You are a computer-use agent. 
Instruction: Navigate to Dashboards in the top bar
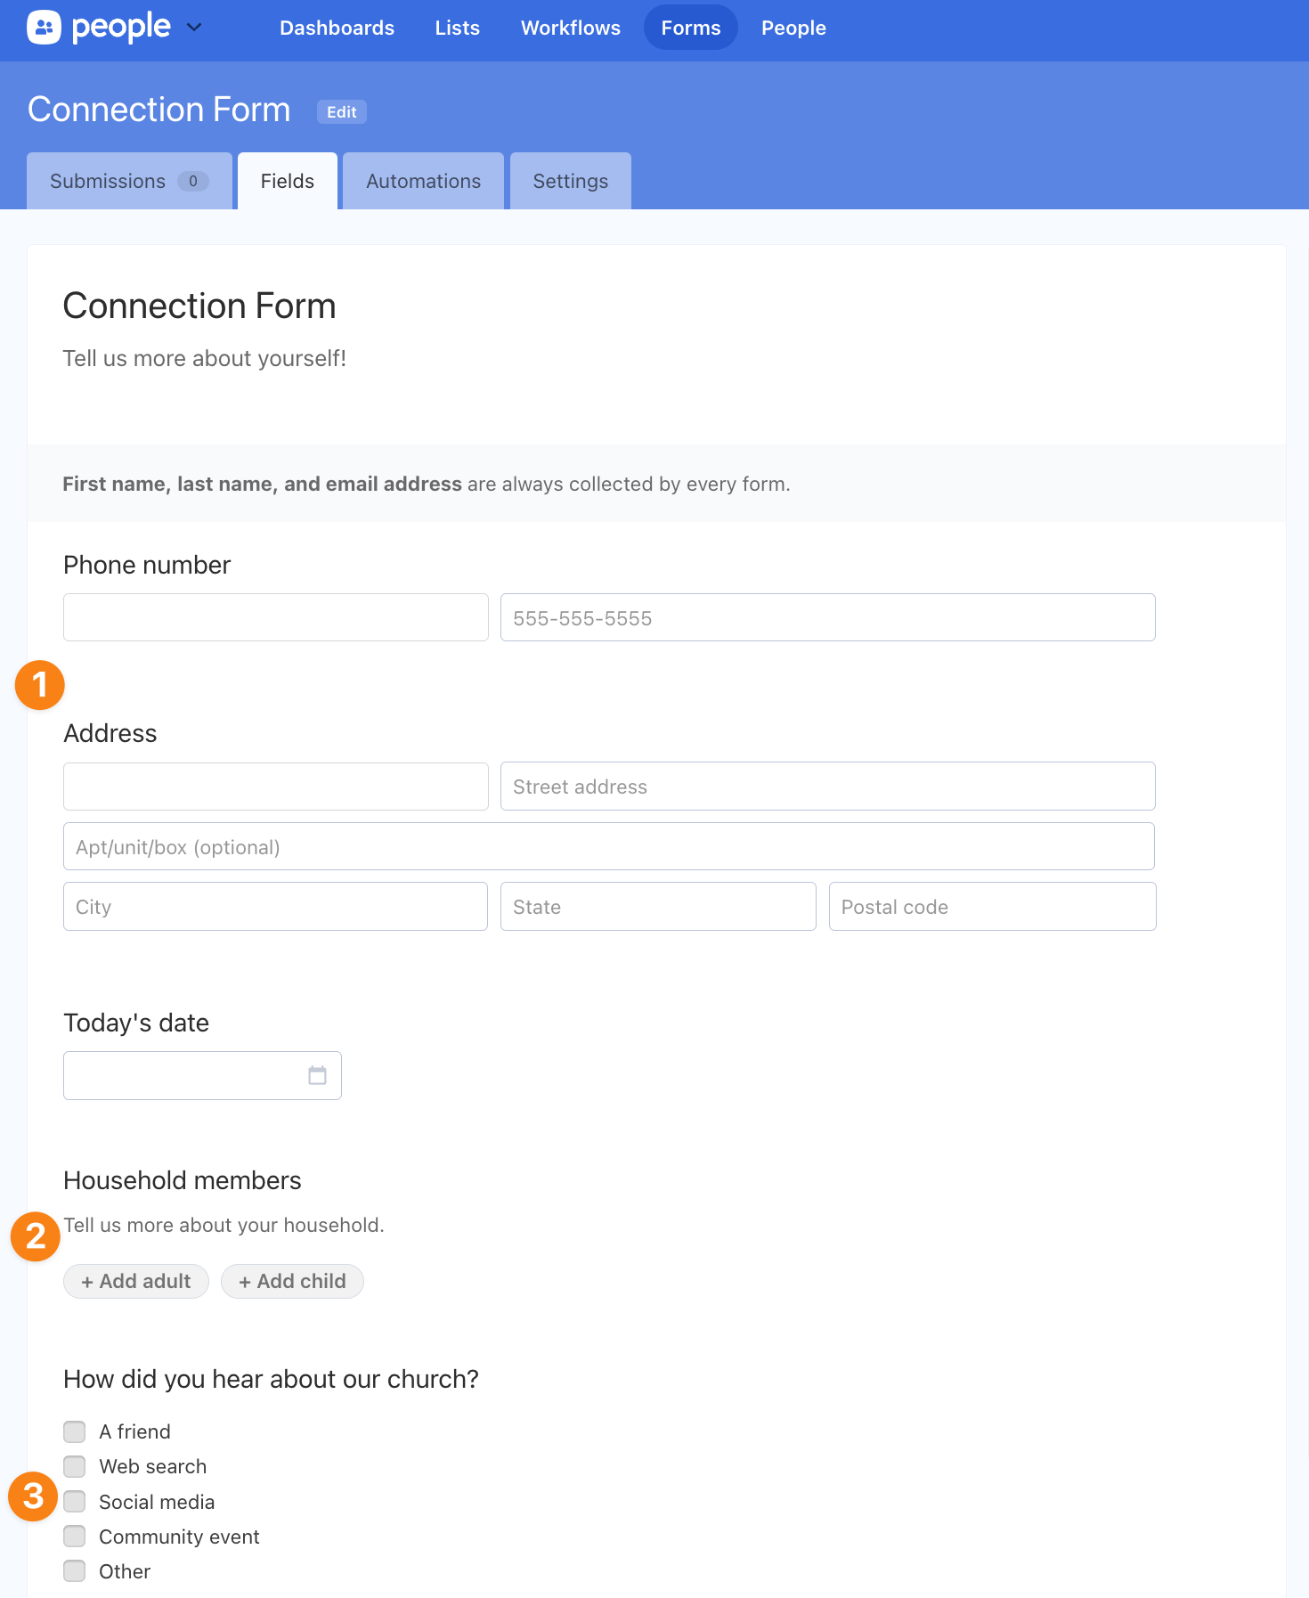click(337, 28)
